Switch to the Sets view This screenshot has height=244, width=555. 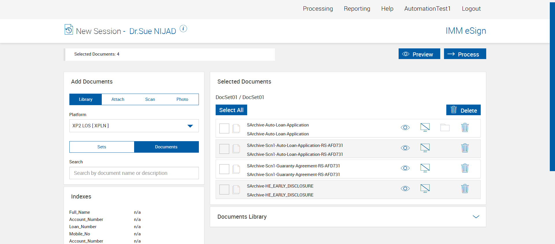102,147
